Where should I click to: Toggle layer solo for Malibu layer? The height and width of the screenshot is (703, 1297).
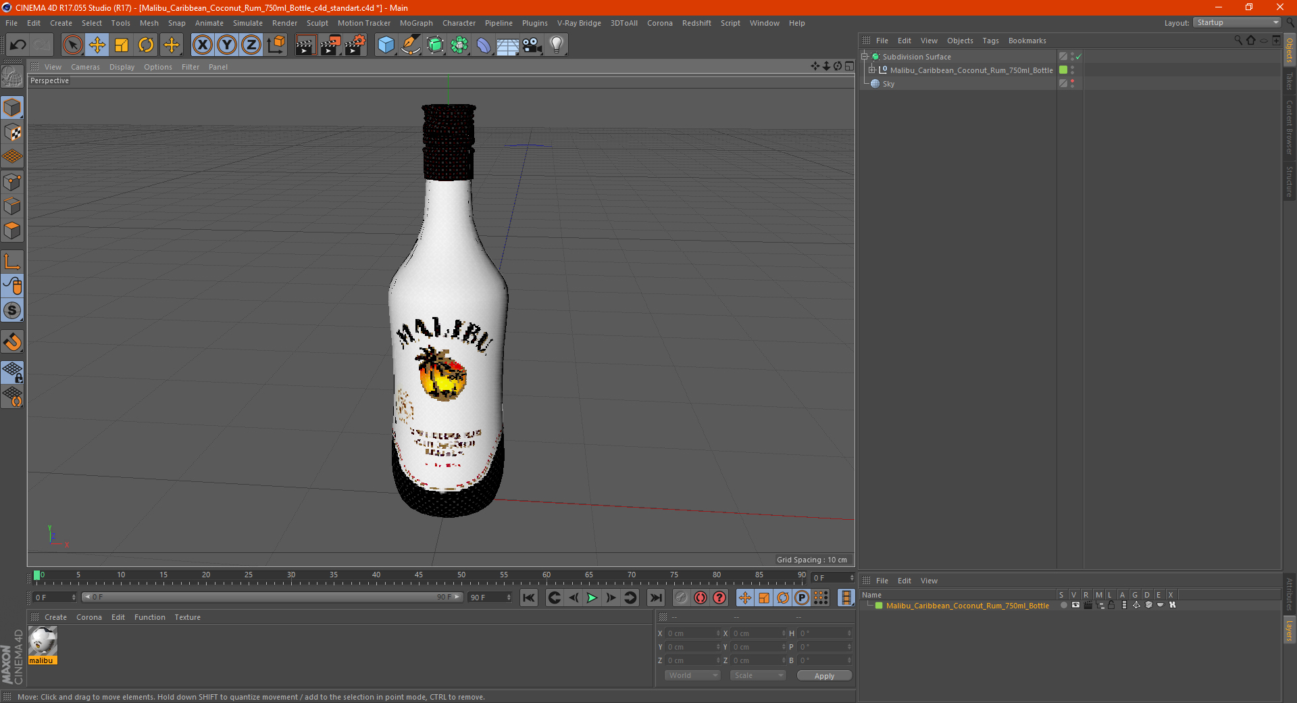(x=1064, y=605)
